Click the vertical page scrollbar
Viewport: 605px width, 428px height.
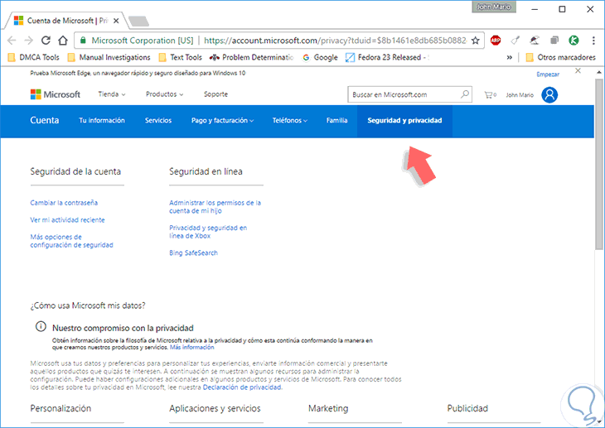(x=599, y=164)
